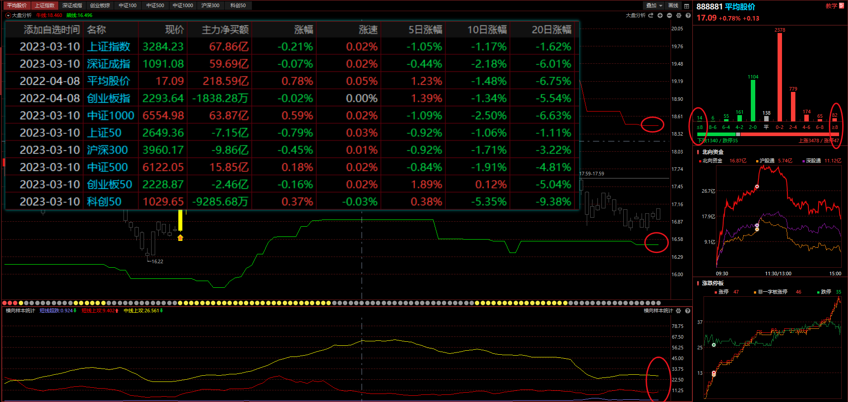Screen dimensions: 848x402
Task: Click 中证1000 name in the table
Action: click(111, 115)
